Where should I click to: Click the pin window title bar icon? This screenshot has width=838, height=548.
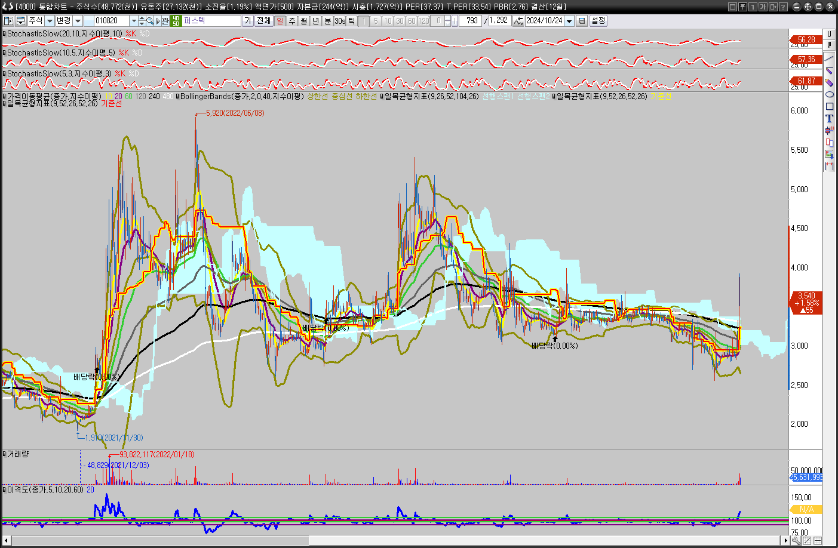coord(742,7)
